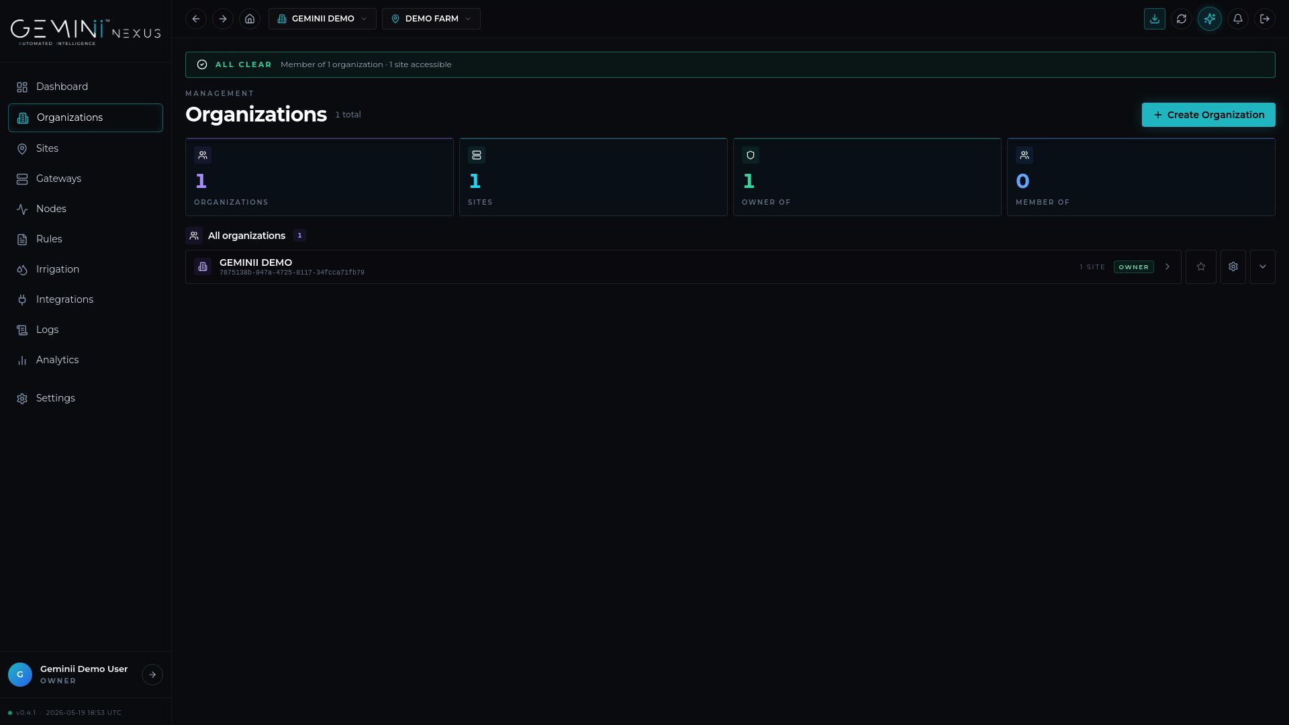The height and width of the screenshot is (725, 1289).
Task: Click the All organizations heading
Action: pyautogui.click(x=246, y=236)
